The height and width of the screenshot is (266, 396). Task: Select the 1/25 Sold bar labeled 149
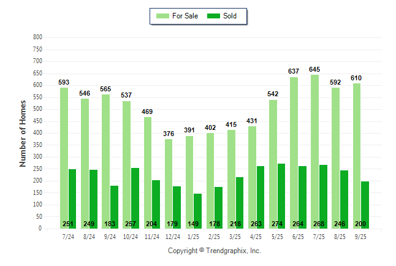click(198, 210)
